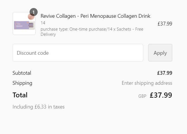Click the word Delivery in the variant text
Image resolution: width=187 pixels, height=134 pixels.
(48, 34)
